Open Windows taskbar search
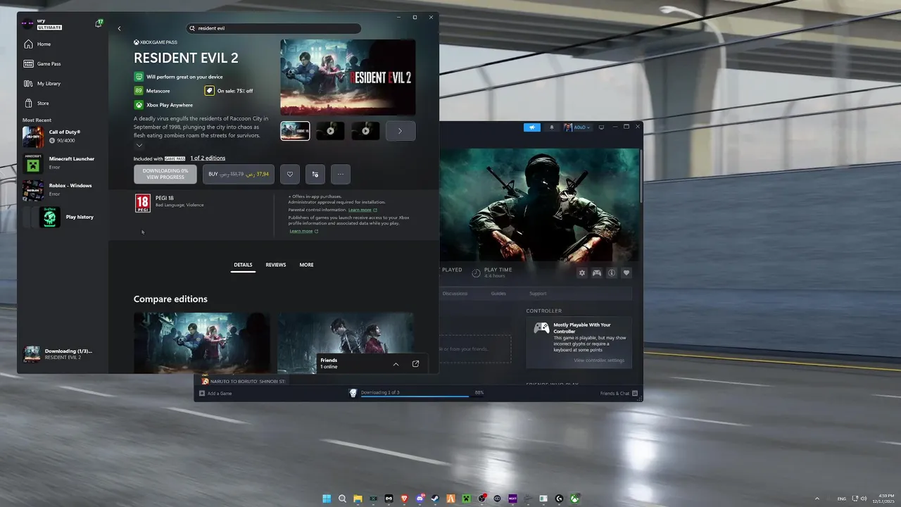This screenshot has height=507, width=901. pyautogui.click(x=342, y=499)
